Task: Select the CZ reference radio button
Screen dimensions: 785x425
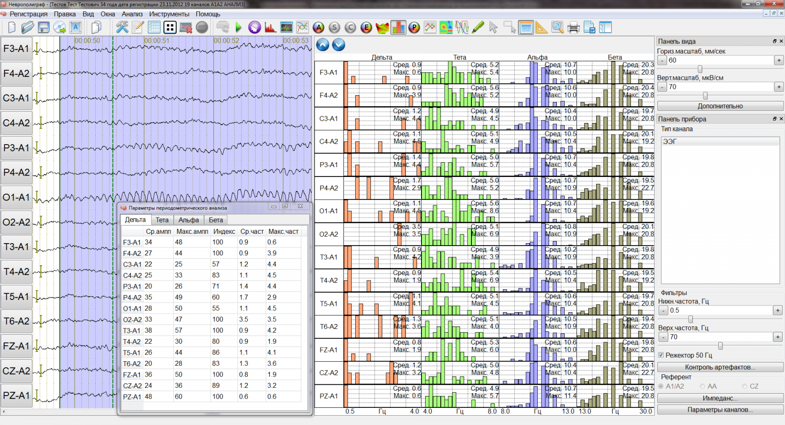Action: click(745, 386)
